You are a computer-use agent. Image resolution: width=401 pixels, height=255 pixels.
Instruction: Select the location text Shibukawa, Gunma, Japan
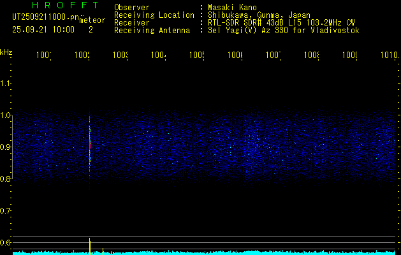(x=259, y=15)
